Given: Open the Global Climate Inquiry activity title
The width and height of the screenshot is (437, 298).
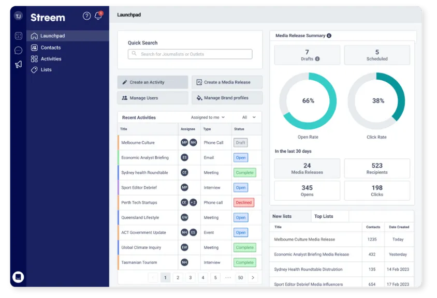Looking at the screenshot, I should (141, 247).
